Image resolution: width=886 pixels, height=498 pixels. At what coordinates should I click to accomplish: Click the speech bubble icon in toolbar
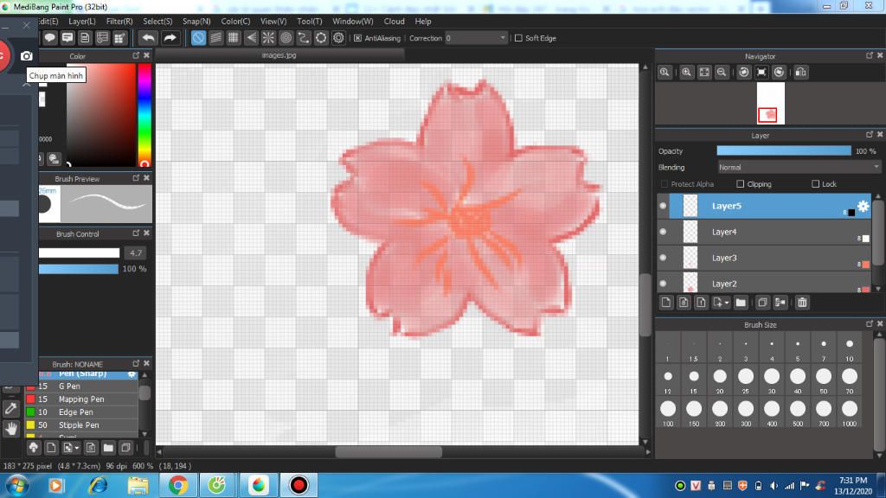click(x=49, y=38)
